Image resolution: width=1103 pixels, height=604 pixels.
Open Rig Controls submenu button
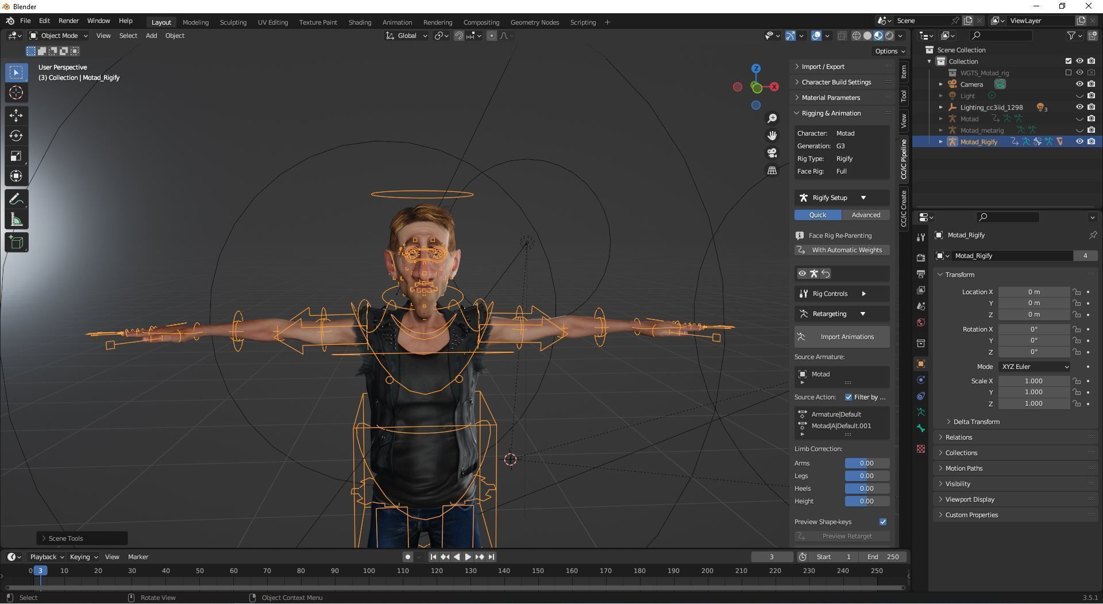tap(842, 294)
